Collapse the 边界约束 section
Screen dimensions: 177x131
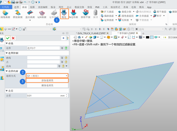[7, 71]
